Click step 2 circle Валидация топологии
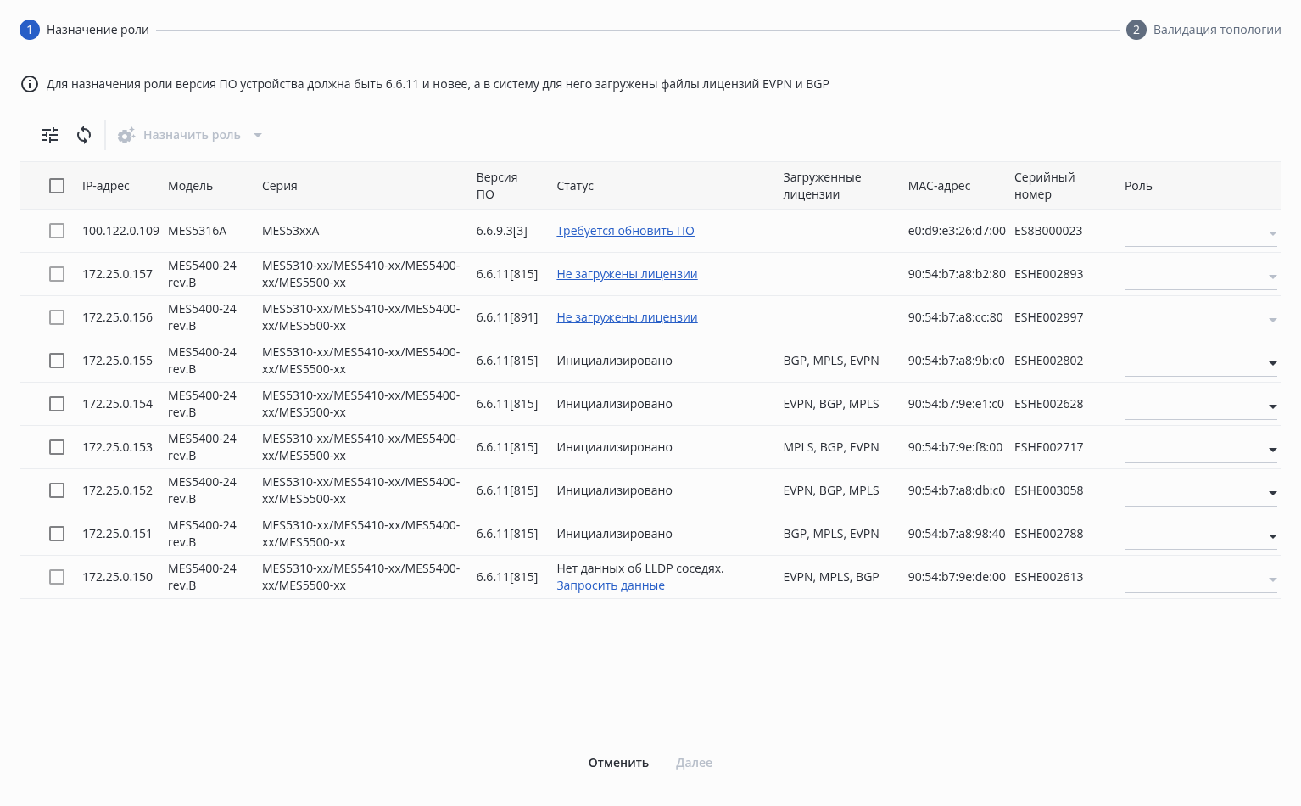Viewport: 1301px width, 806px height. [1136, 30]
